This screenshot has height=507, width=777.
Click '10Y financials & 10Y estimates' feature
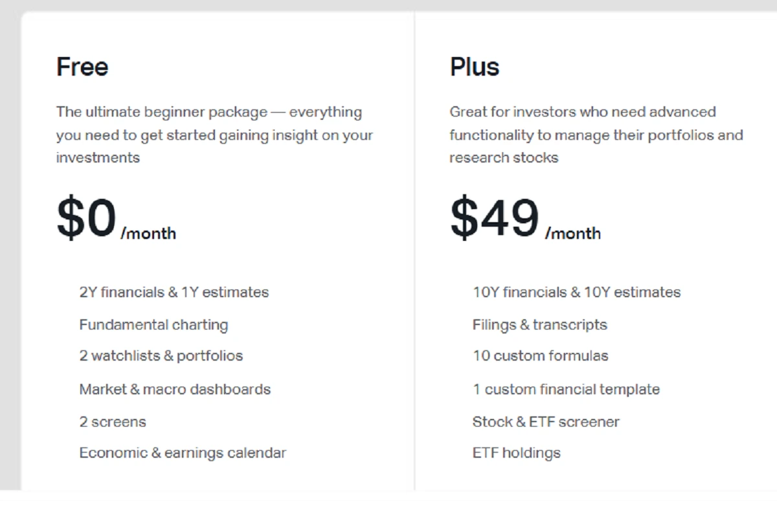[x=576, y=292]
